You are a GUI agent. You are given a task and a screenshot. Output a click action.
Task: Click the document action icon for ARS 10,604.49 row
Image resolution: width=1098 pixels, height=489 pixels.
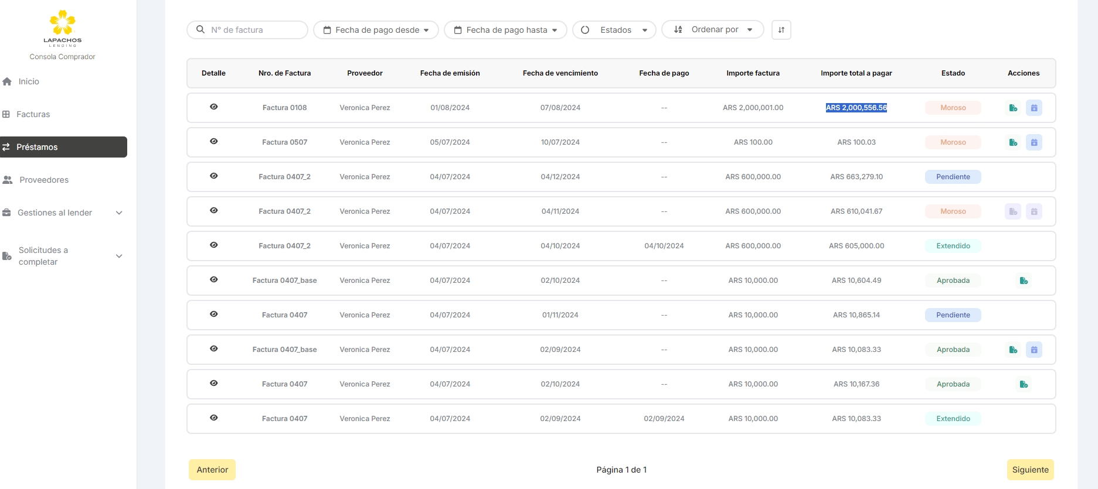pyautogui.click(x=1024, y=281)
